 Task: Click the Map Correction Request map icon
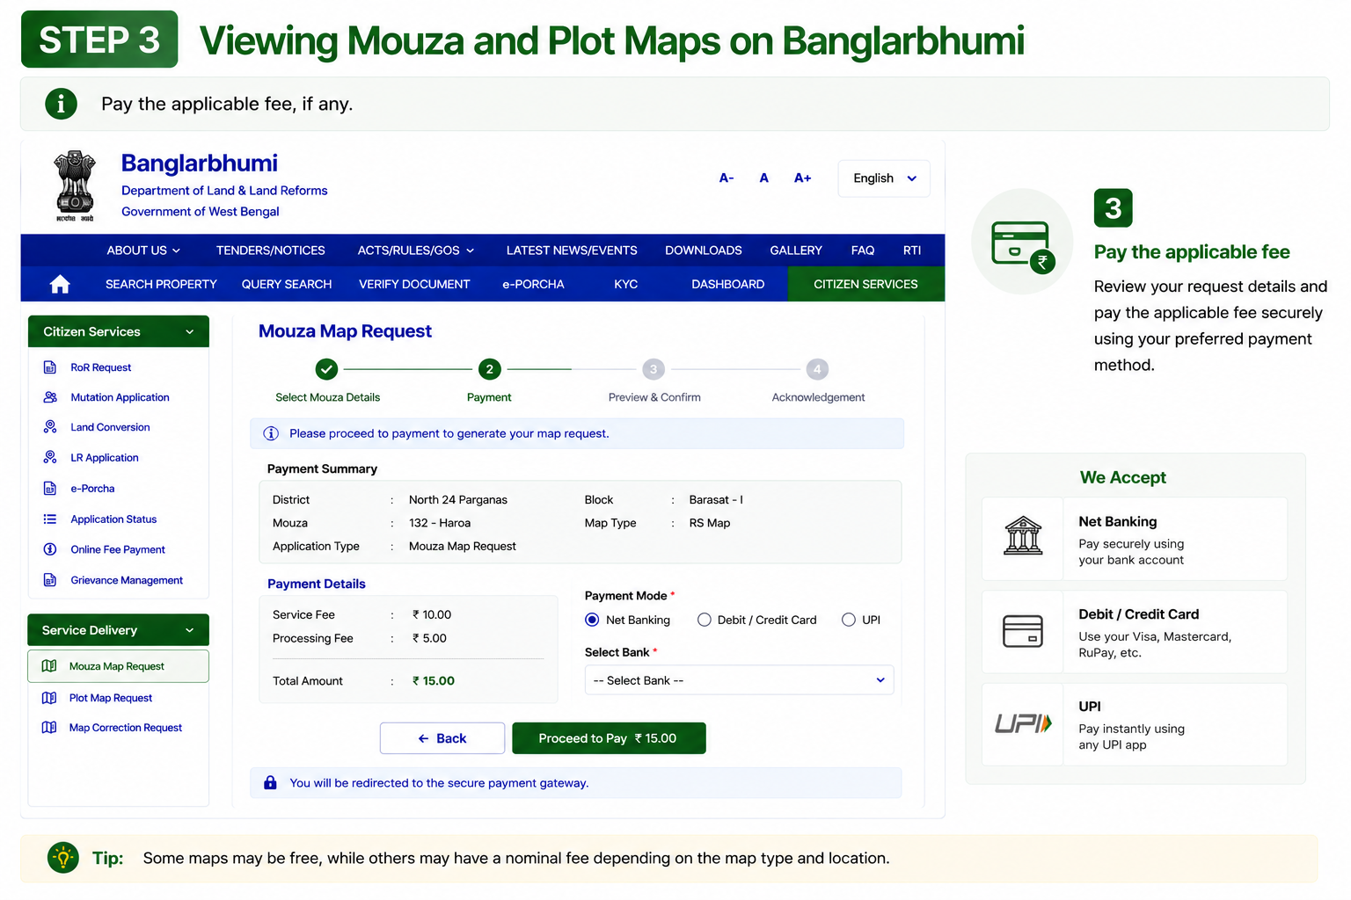(x=49, y=728)
